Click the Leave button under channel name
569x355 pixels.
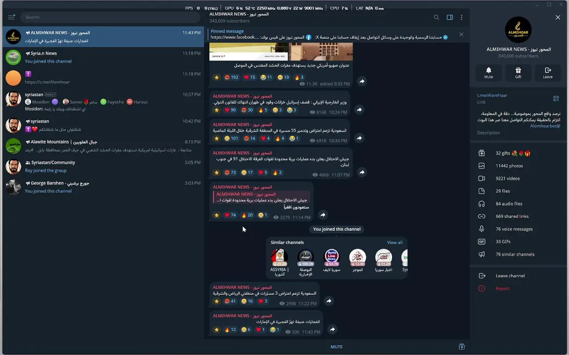coord(548,72)
